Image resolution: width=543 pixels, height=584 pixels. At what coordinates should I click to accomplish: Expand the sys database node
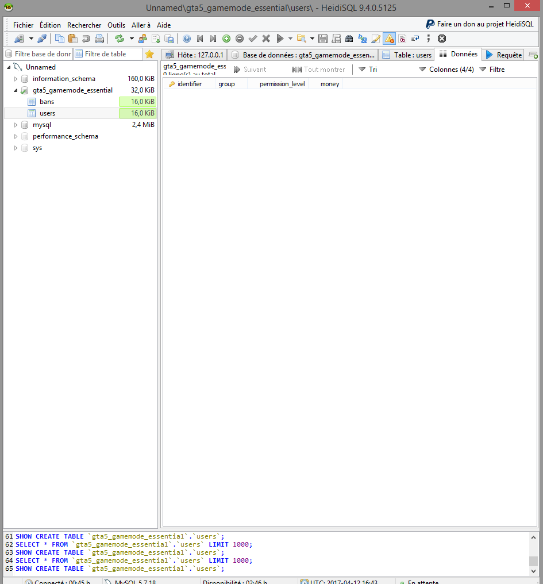16,148
